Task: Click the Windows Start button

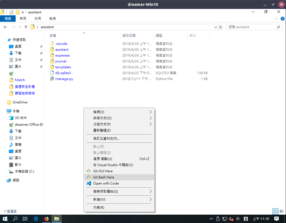Action: (5, 219)
